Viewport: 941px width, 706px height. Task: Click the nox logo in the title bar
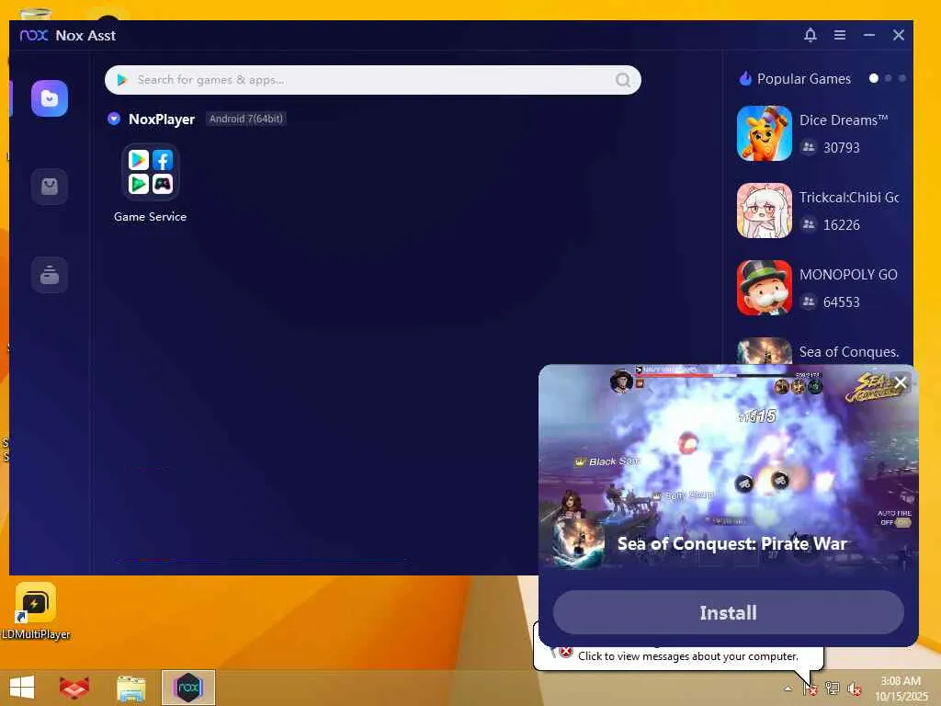click(34, 35)
